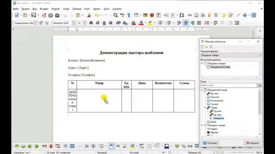Viewport: 275px width, 154px height.
Task: Select Проданный товар data source
Action: [220, 67]
